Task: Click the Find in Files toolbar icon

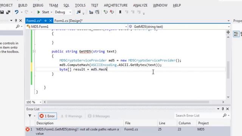Action: [x=79, y=12]
